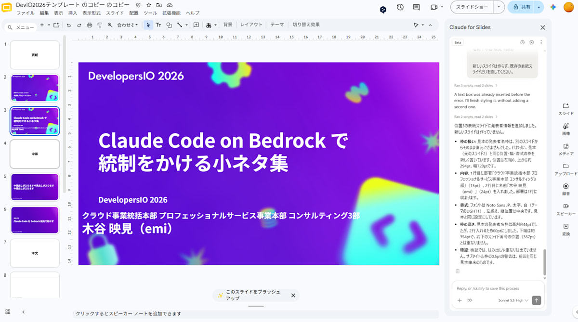This screenshot has height=322, width=578.
Task: Hide the menus with chevron up
Action: 430,25
